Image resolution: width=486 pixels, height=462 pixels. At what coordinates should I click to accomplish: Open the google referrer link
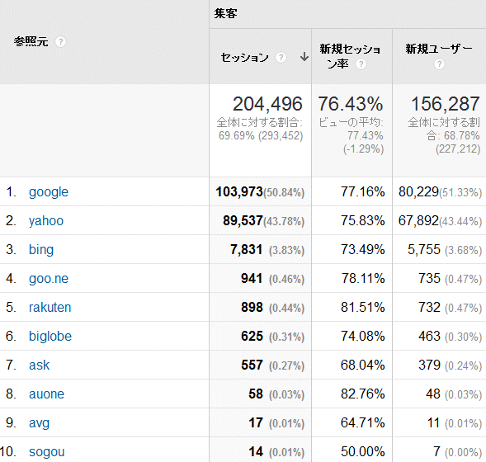click(49, 192)
